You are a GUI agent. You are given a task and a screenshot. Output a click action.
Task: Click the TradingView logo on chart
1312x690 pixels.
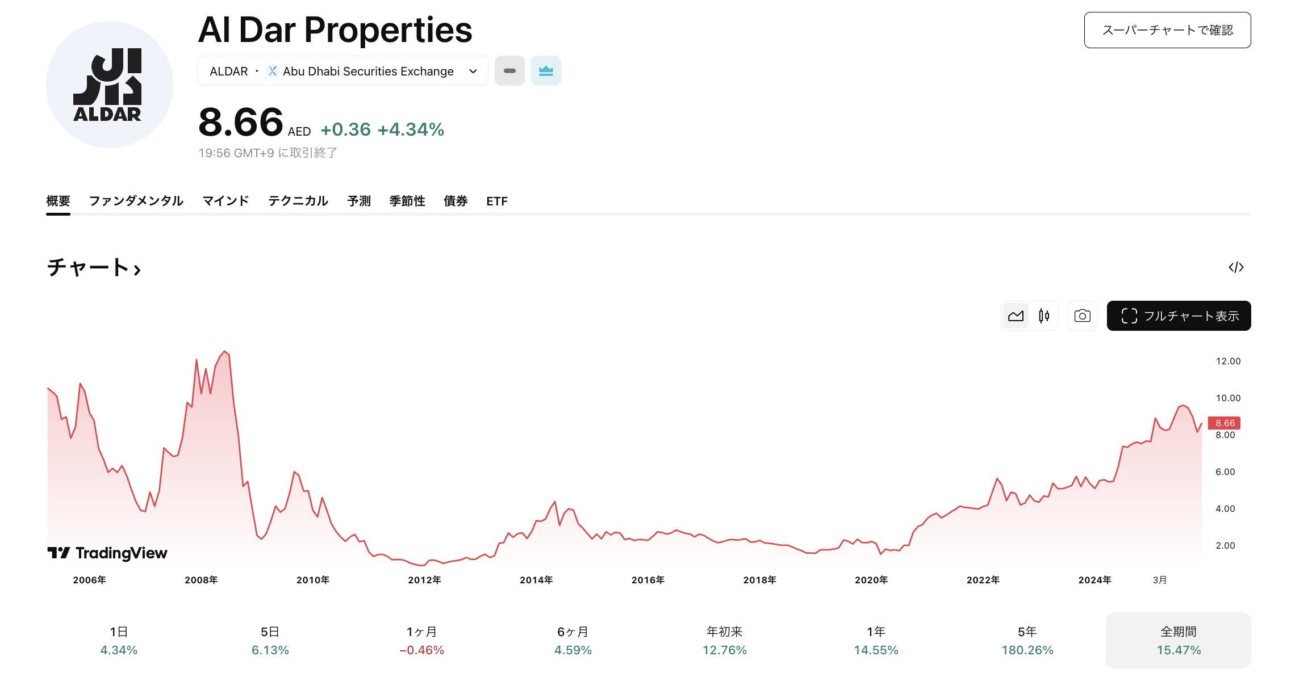click(x=107, y=553)
